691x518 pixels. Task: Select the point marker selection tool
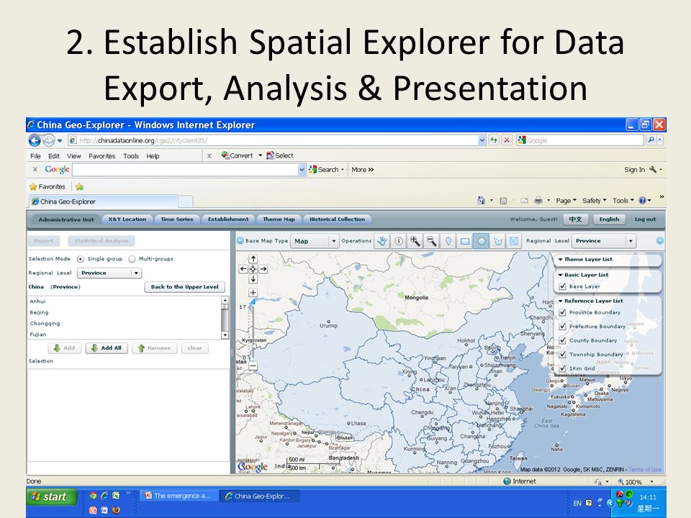[448, 241]
